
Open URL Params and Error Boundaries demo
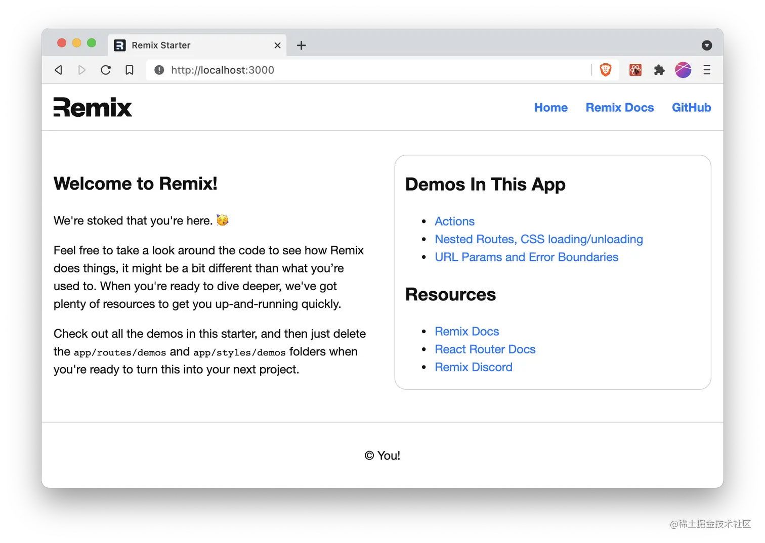point(526,257)
